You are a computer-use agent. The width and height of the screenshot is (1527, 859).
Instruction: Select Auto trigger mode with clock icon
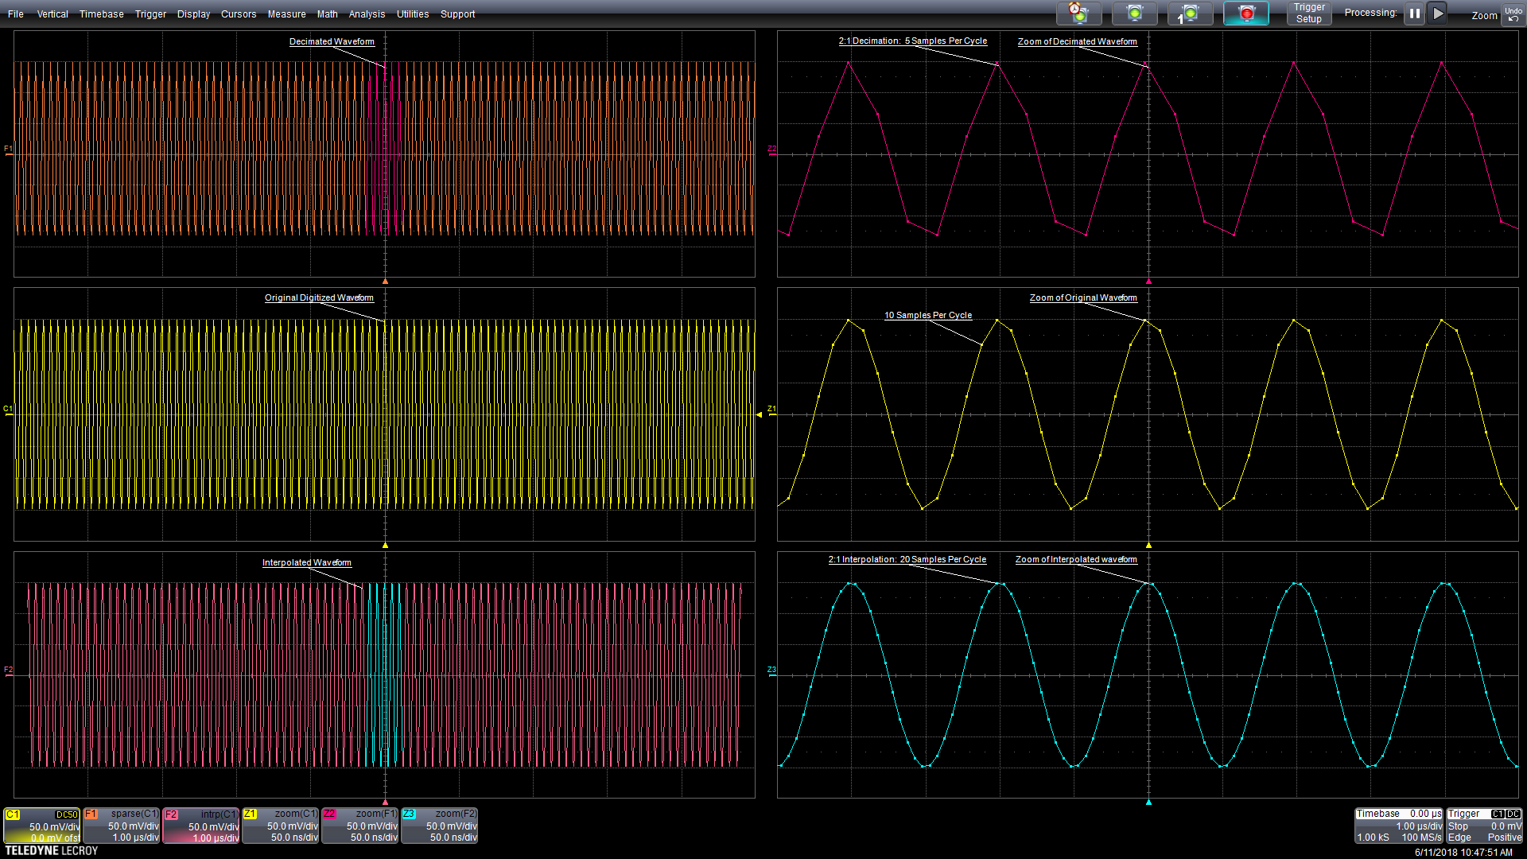click(x=1078, y=14)
